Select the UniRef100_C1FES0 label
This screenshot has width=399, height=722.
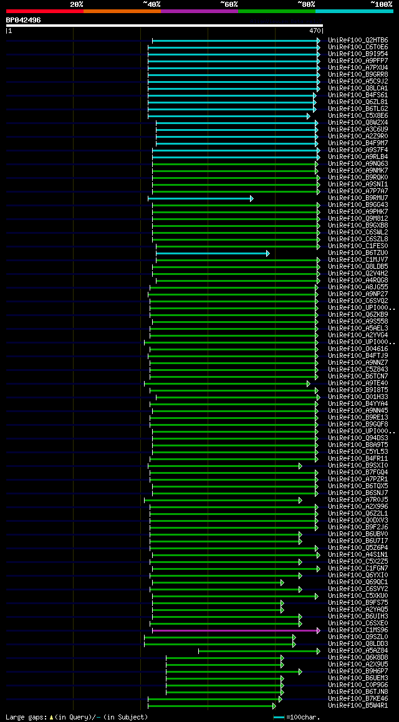pos(358,246)
